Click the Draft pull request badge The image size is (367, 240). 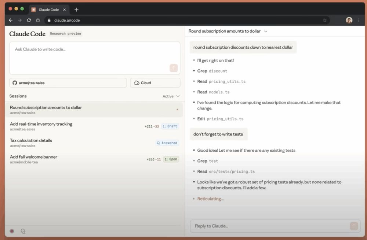coord(170,126)
